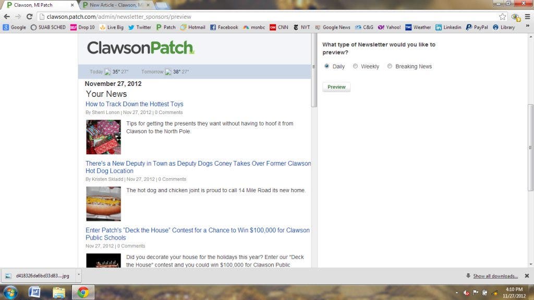This screenshot has width=534, height=300.
Task: Open the Google bookmark
Action: pos(14,27)
